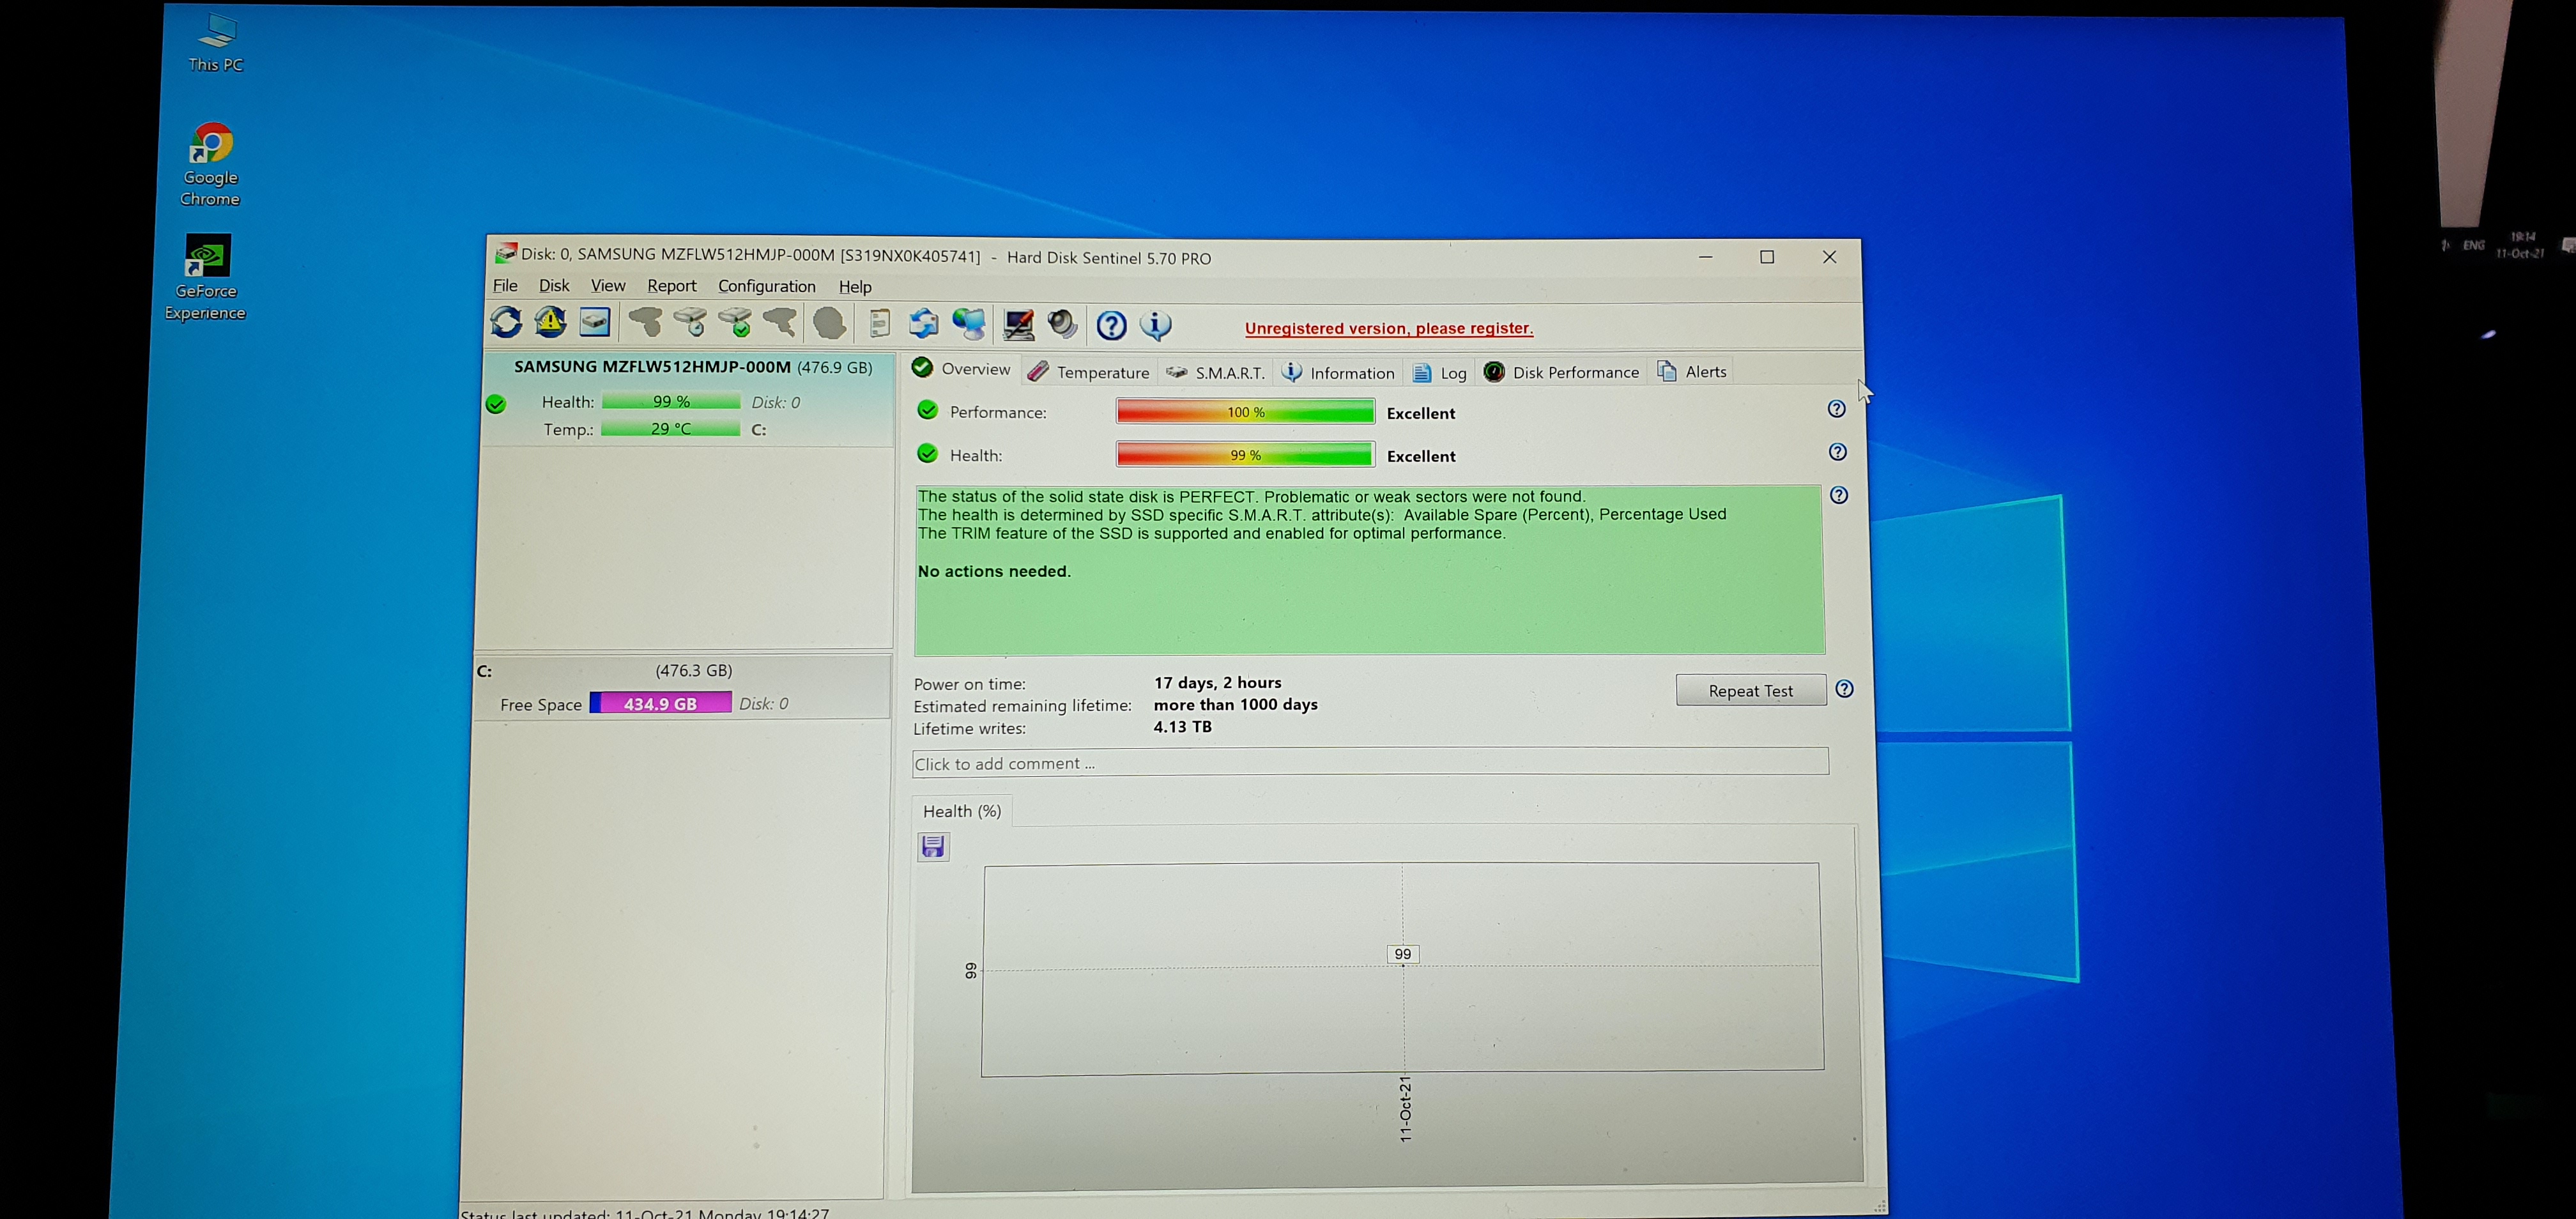This screenshot has width=2576, height=1219.
Task: Open the Help menu
Action: click(855, 287)
